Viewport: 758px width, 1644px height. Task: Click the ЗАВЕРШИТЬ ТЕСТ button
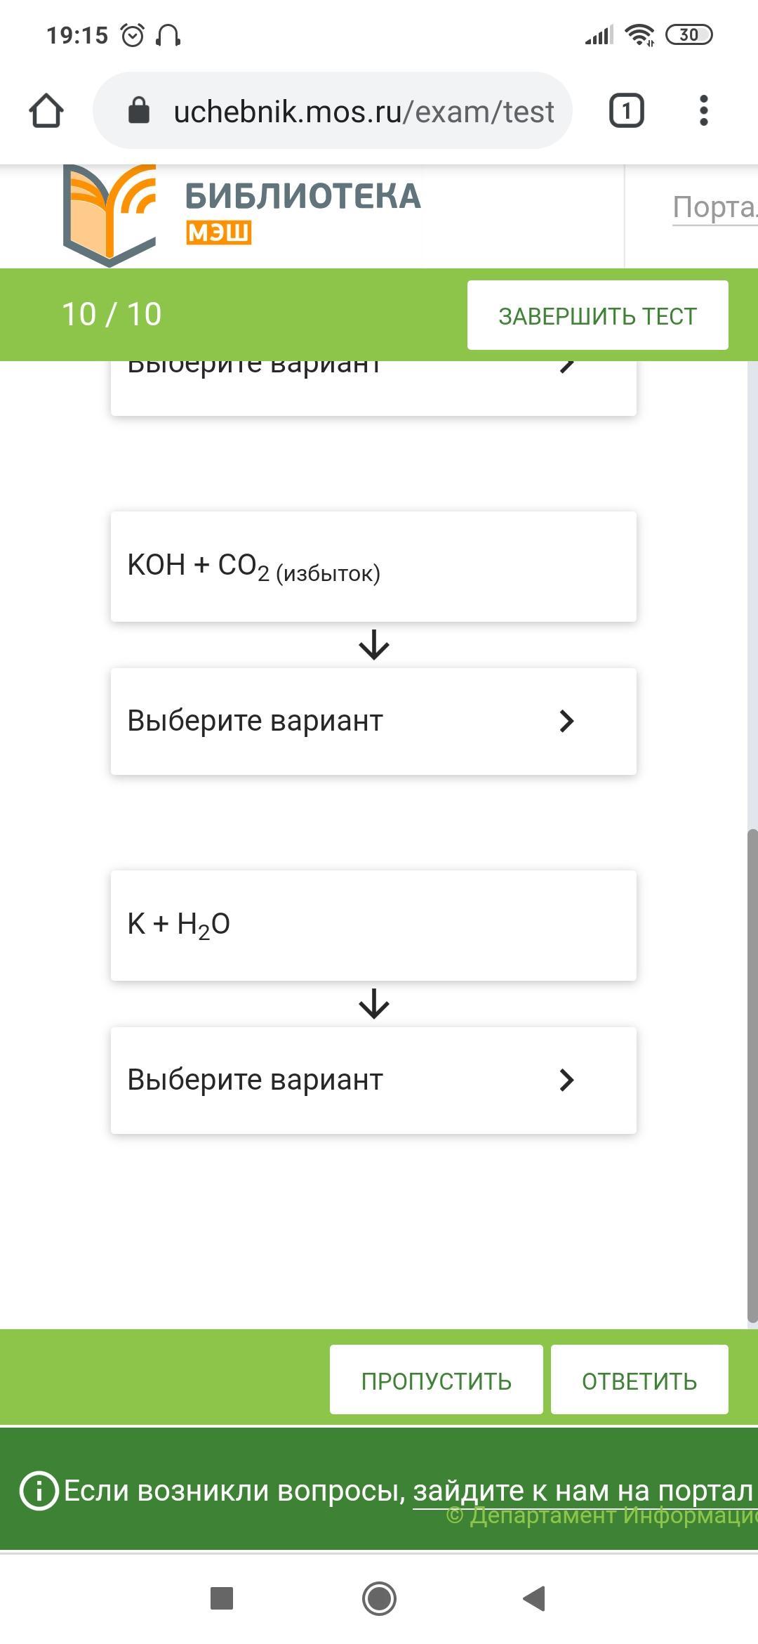(x=598, y=315)
